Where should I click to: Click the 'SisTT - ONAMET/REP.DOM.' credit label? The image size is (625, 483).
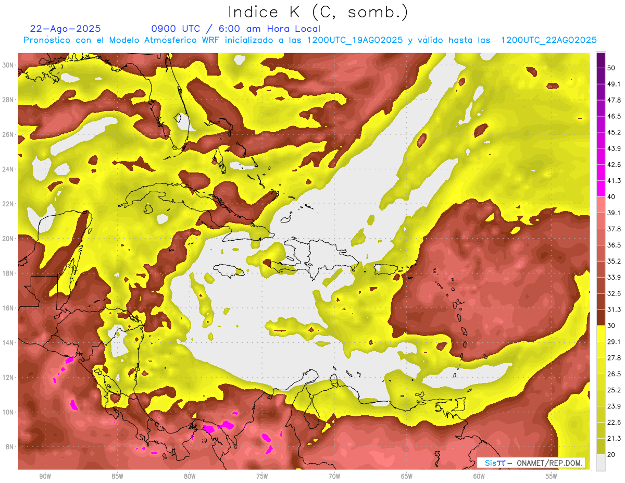pyautogui.click(x=531, y=463)
